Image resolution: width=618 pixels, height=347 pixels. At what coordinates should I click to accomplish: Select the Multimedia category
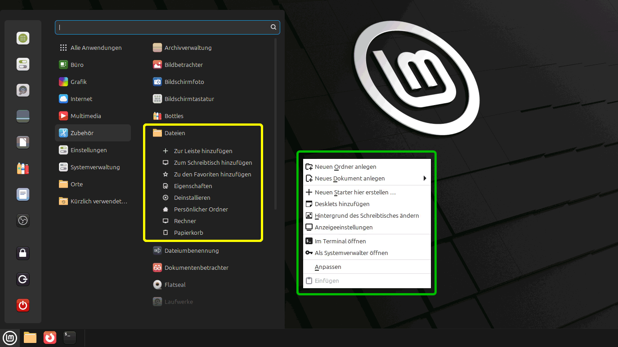point(85,116)
